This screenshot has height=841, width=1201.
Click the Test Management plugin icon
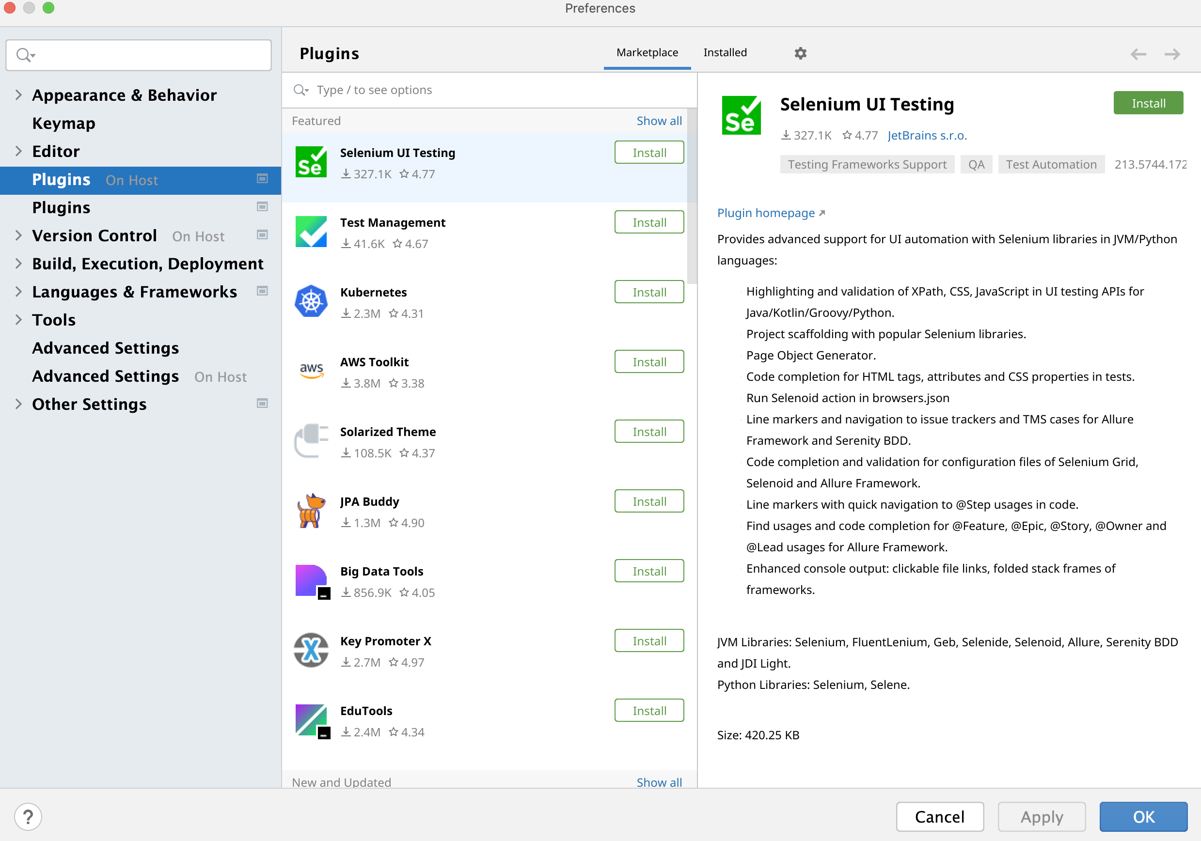click(x=311, y=232)
